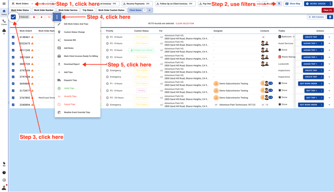Image resolution: width=334 pixels, height=192 pixels.
Task: Open the user profile avatar
Action: tap(4, 188)
